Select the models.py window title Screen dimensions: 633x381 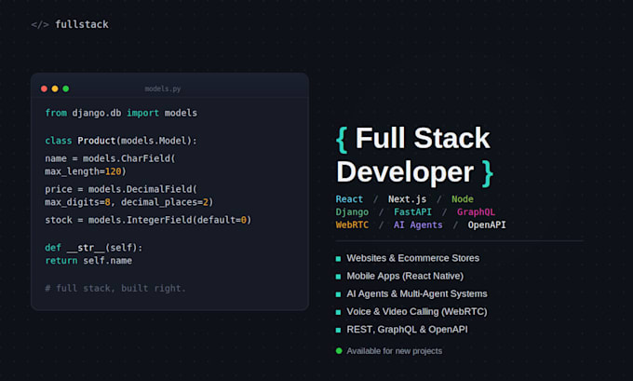point(163,88)
